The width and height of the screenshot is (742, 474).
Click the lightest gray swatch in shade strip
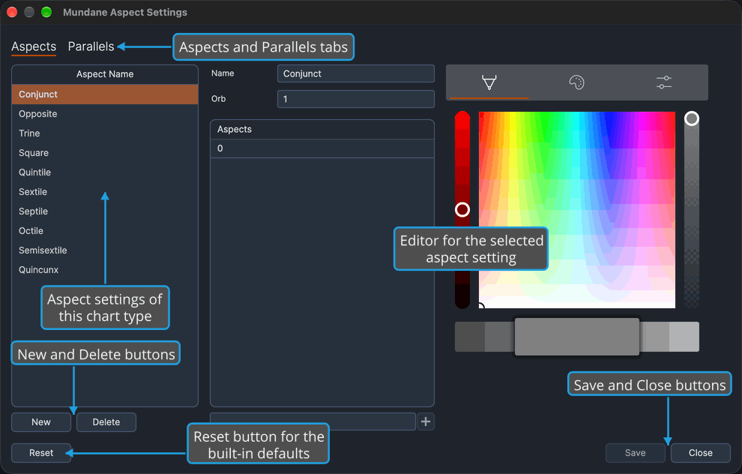pos(684,337)
